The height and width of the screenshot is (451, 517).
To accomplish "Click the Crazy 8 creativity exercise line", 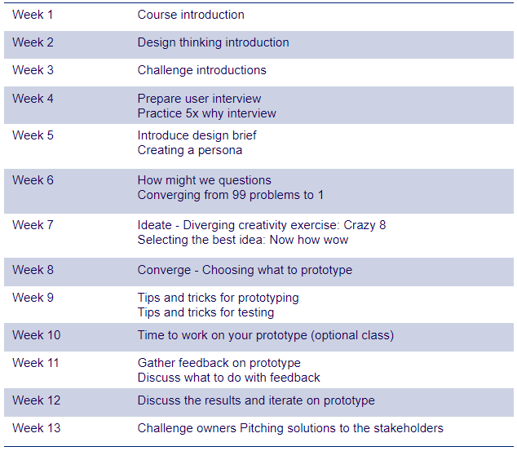I will click(261, 225).
